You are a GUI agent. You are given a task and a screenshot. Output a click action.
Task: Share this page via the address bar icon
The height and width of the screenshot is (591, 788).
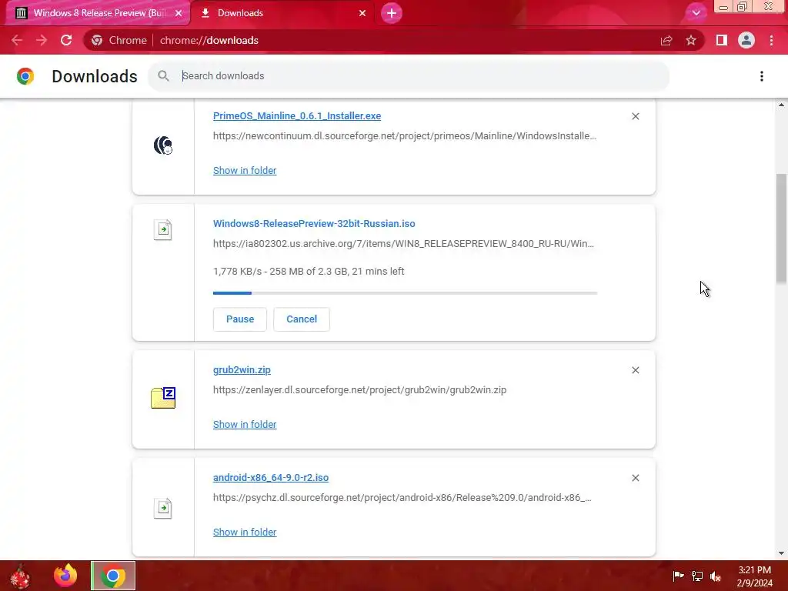click(x=666, y=40)
